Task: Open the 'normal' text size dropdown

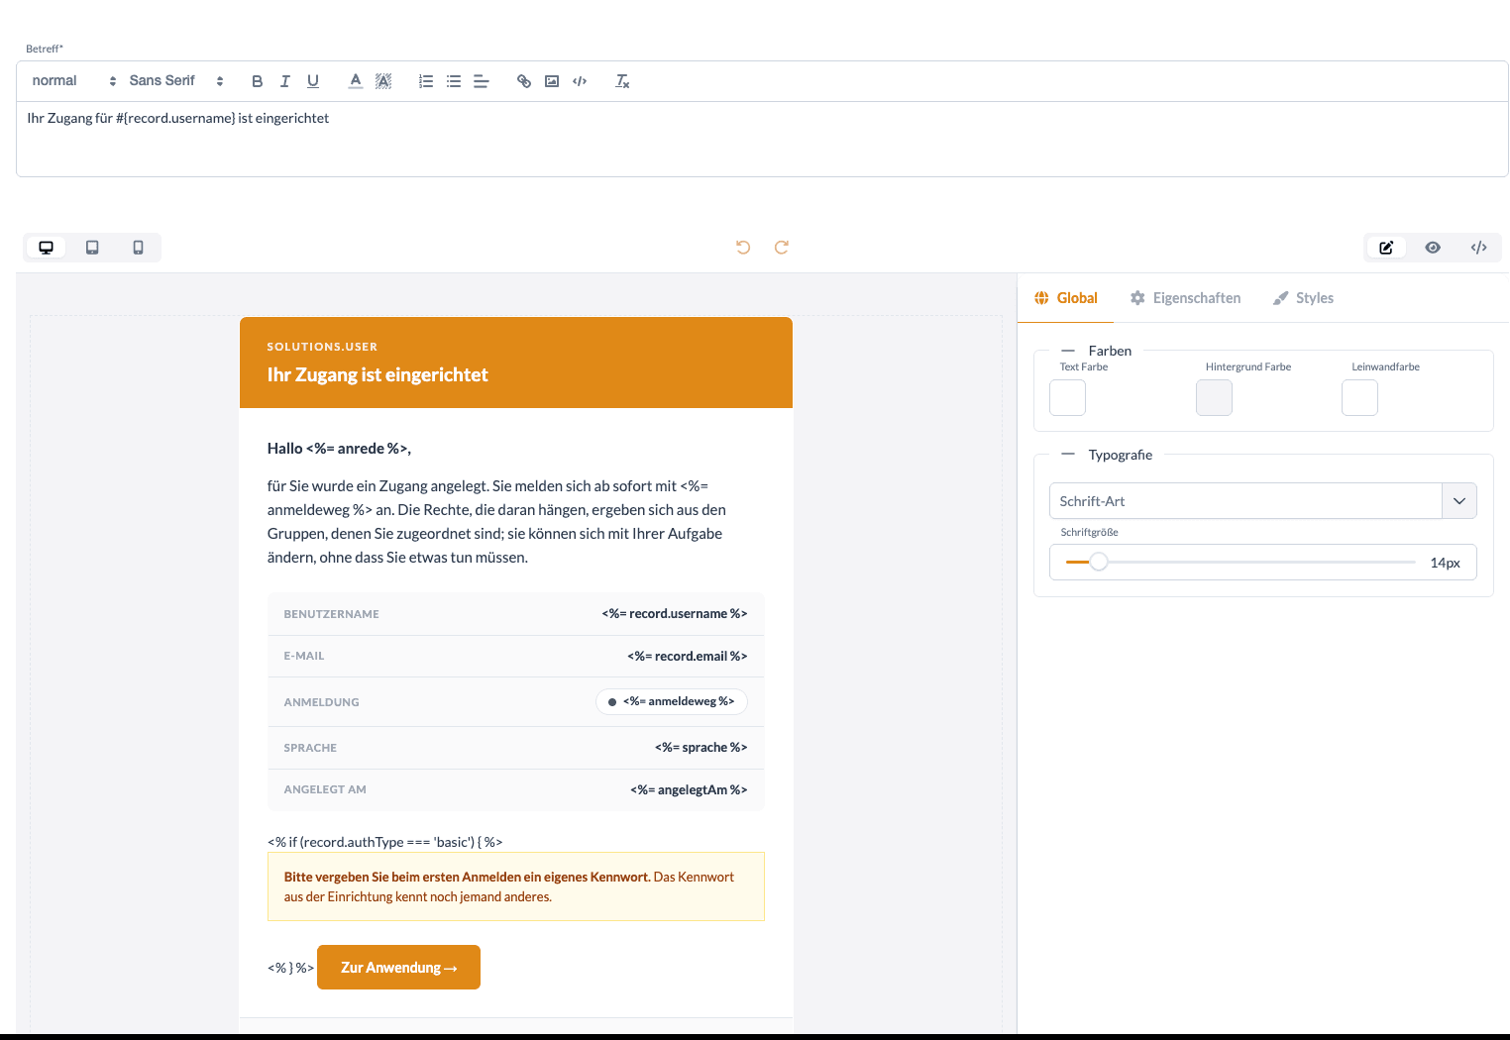Action: pyautogui.click(x=74, y=81)
